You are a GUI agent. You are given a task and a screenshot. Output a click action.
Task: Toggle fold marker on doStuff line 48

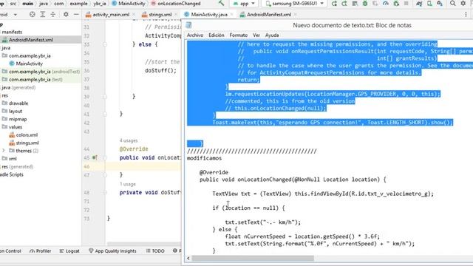[105, 192]
